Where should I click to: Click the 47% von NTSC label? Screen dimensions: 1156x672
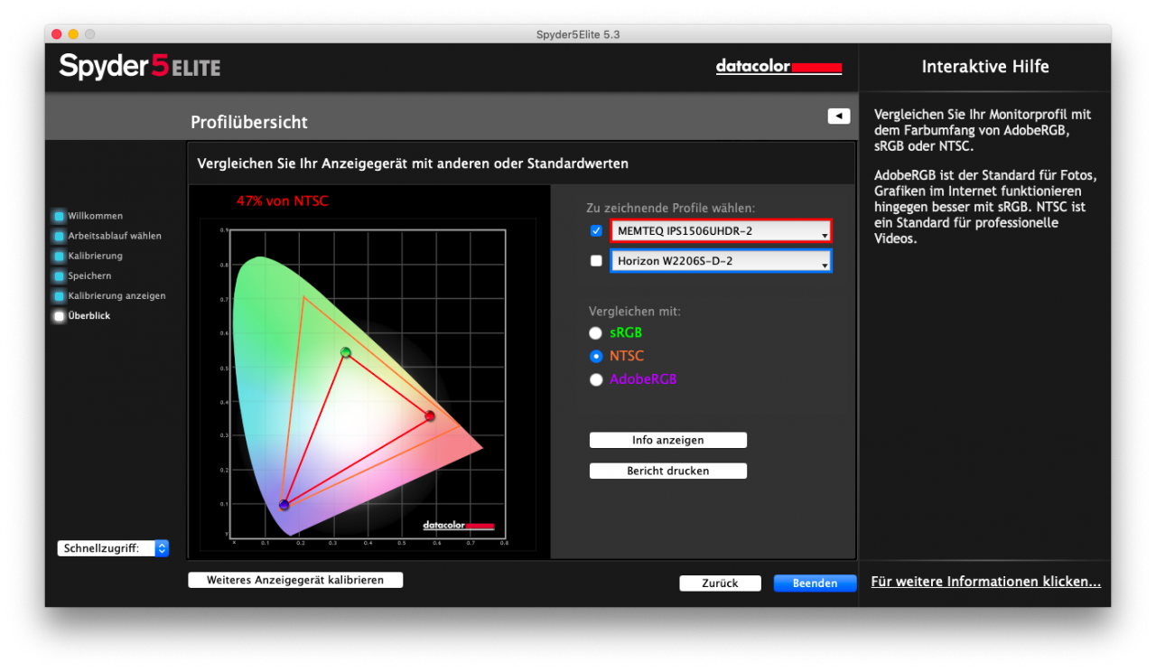point(283,201)
